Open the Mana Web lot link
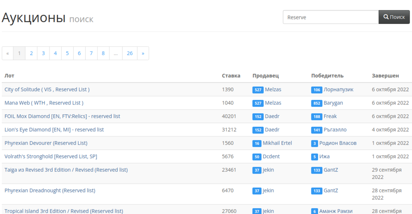Viewport: 412px width, 214px height. (x=44, y=103)
